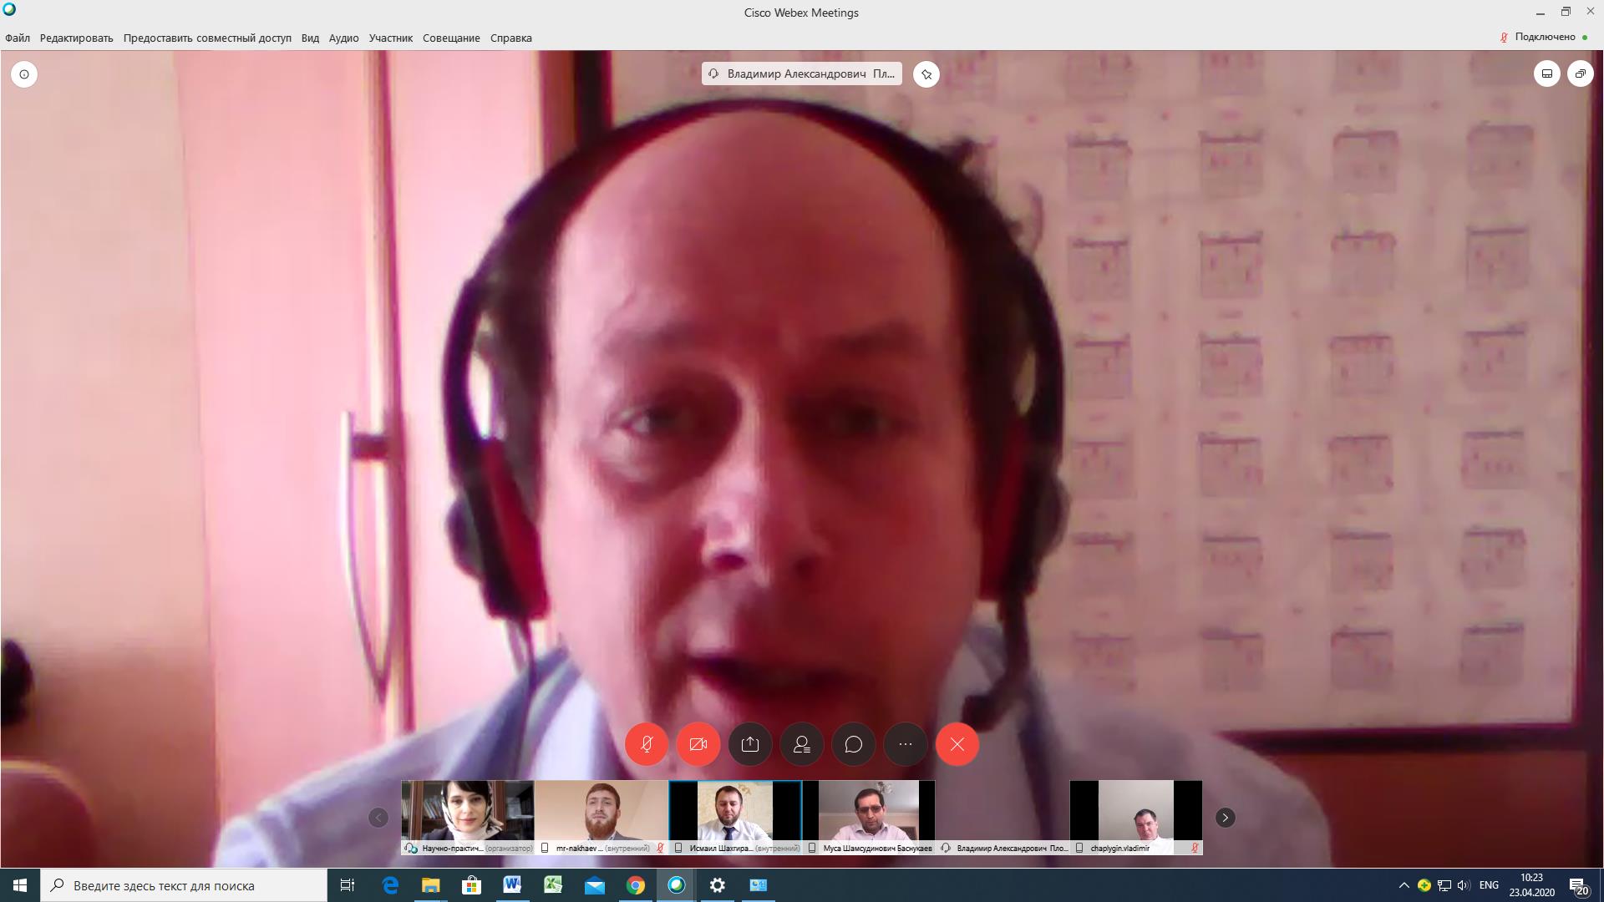Click the Windows taskbar search box

coord(184,885)
